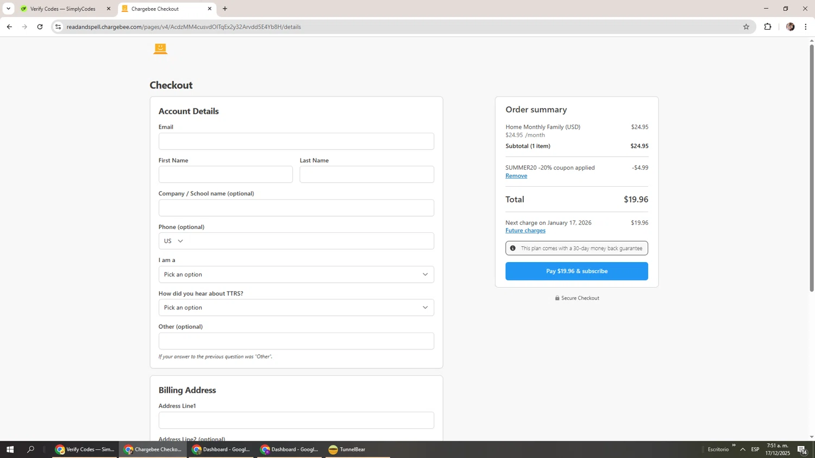Open the ESP language indicator

coord(755,449)
